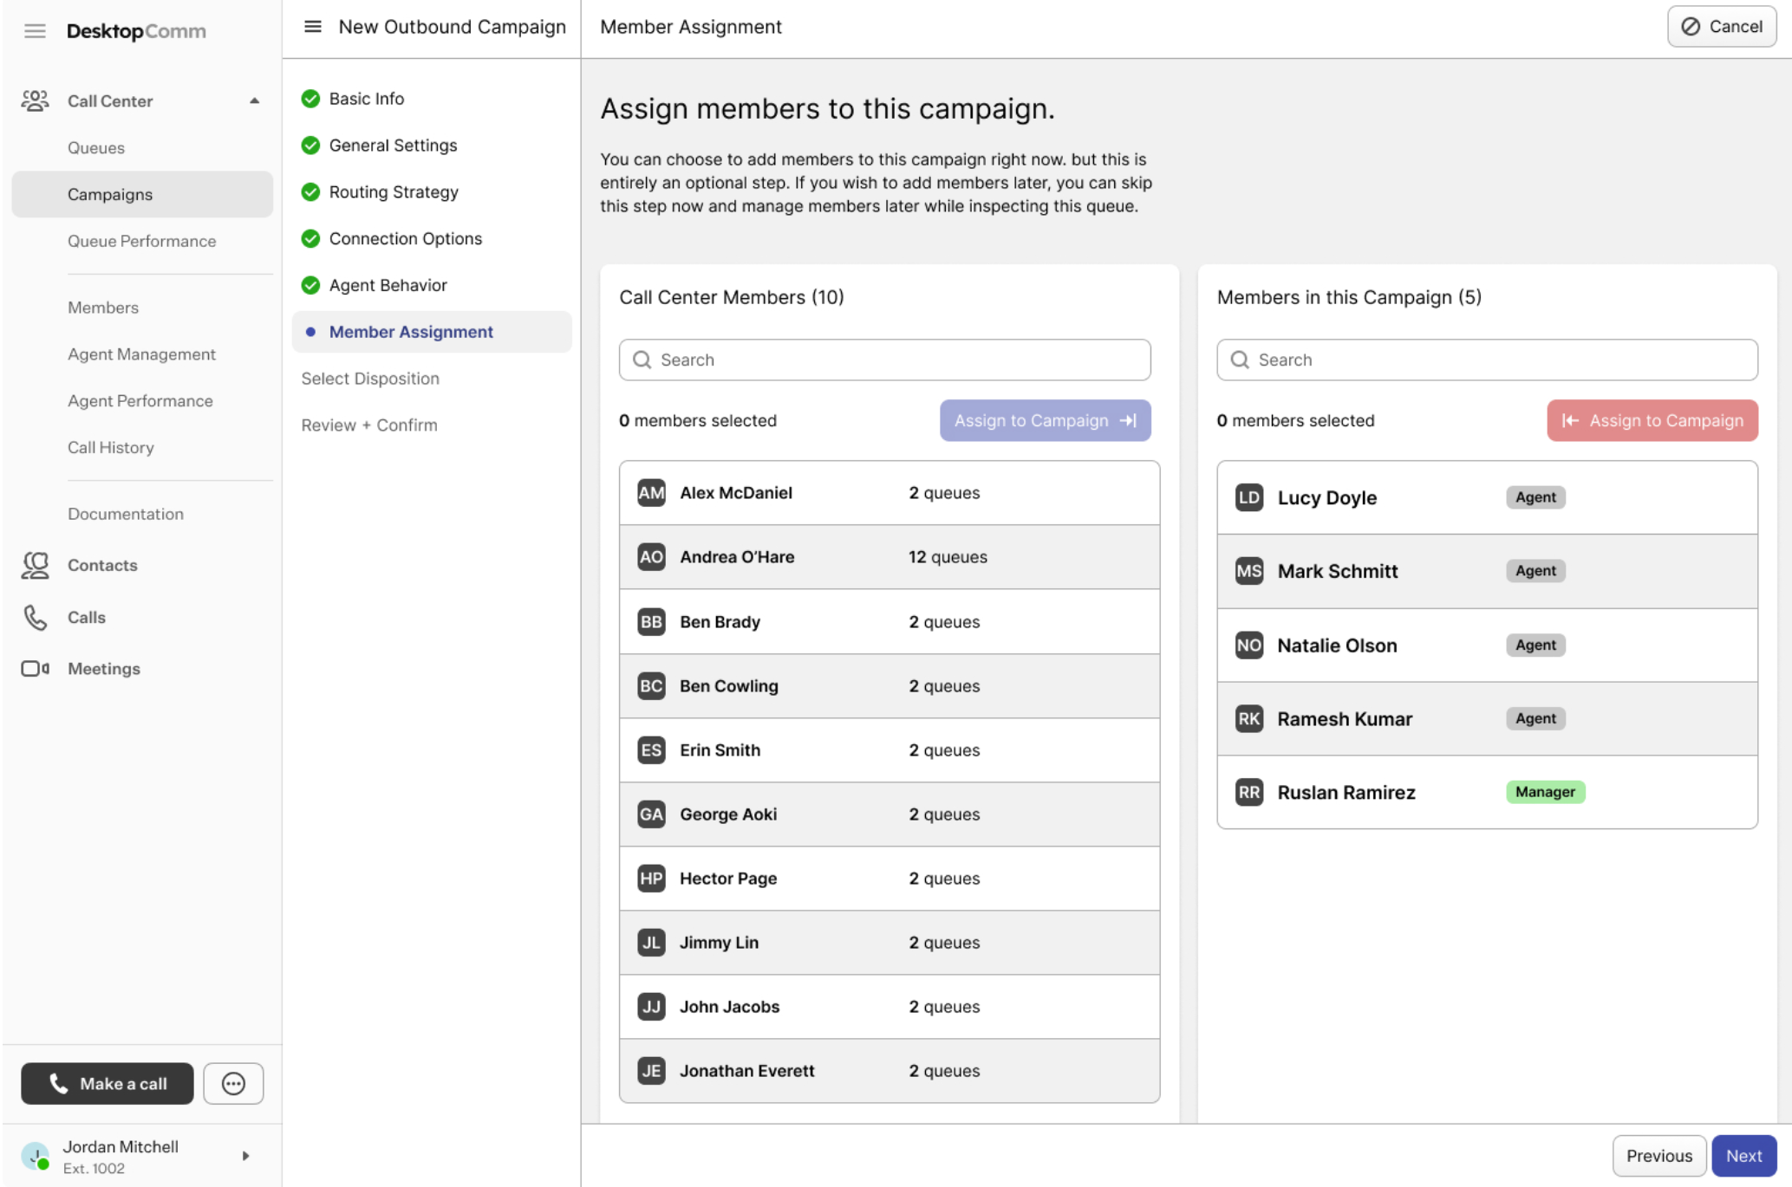
Task: Collapse the Call Center section arrow
Action: [x=254, y=101]
